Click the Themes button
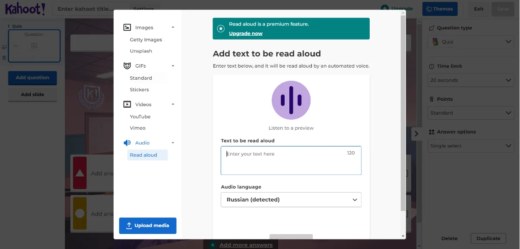Viewport: 520px width, 249px height. click(x=440, y=9)
